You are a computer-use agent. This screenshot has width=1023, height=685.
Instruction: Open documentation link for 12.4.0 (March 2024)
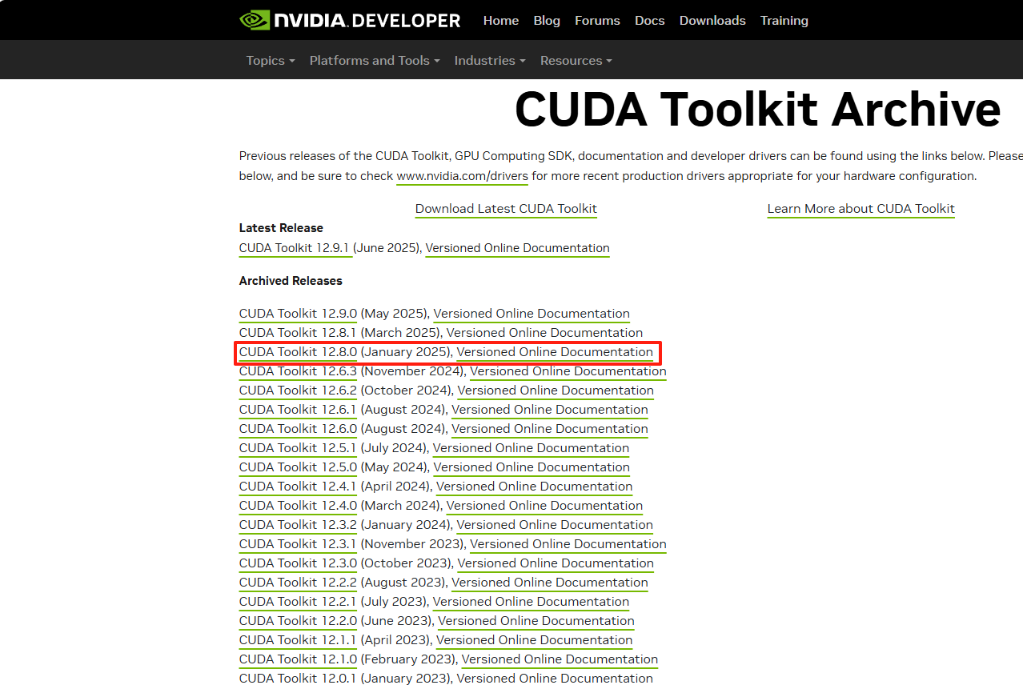point(544,506)
